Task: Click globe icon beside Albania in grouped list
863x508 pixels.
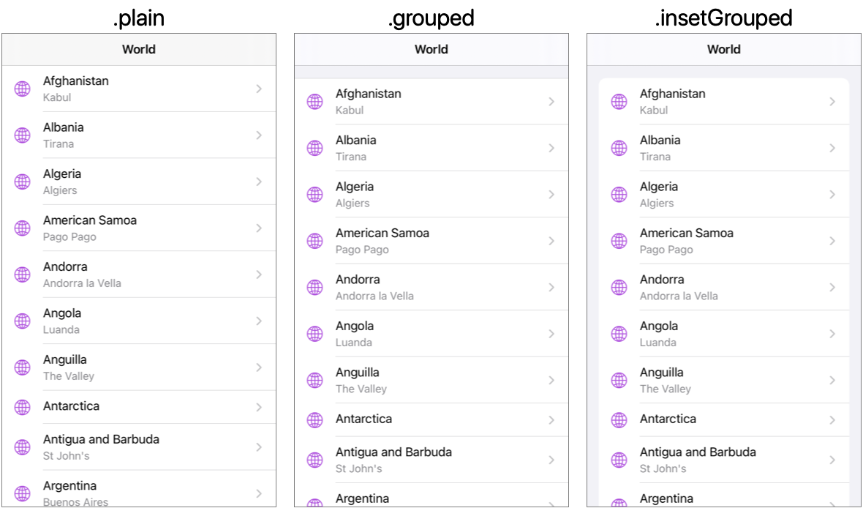Action: [x=315, y=148]
